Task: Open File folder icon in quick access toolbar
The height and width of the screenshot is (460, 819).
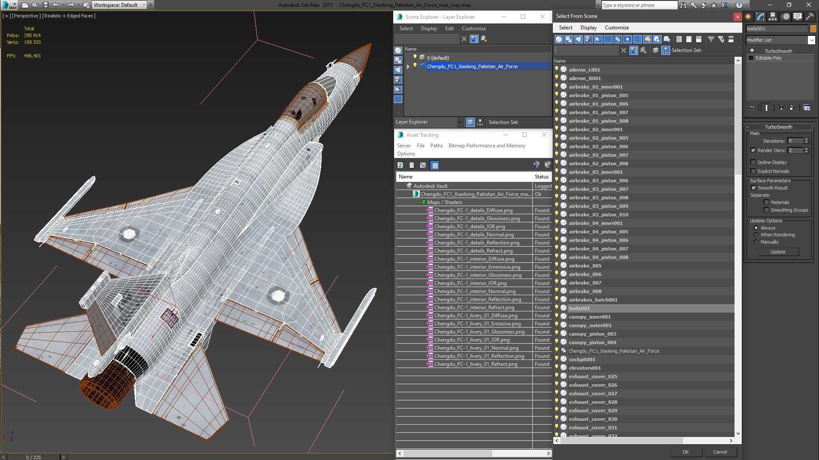Action: tap(35, 5)
